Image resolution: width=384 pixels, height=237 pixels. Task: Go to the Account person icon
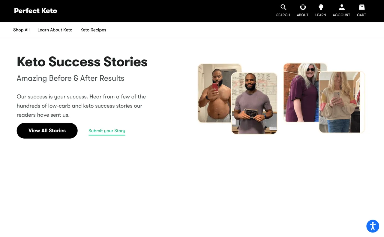341,7
